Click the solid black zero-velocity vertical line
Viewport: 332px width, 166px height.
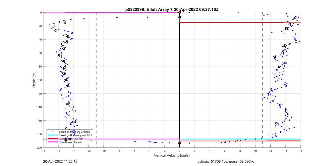click(180, 80)
